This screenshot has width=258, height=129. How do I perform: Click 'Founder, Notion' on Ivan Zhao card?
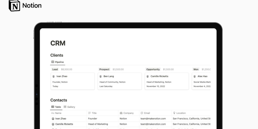[60, 82]
